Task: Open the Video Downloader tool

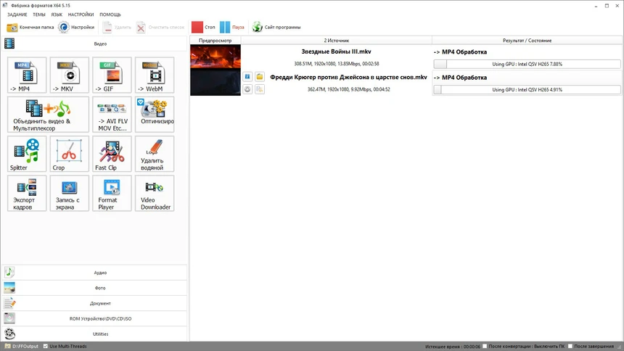Action: click(x=155, y=193)
